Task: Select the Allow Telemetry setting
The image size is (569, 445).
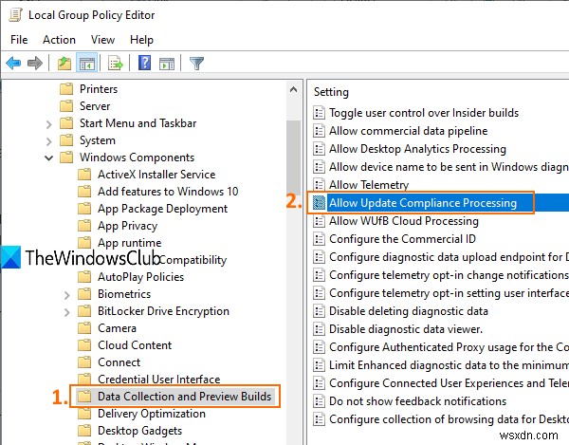Action: pyautogui.click(x=369, y=185)
